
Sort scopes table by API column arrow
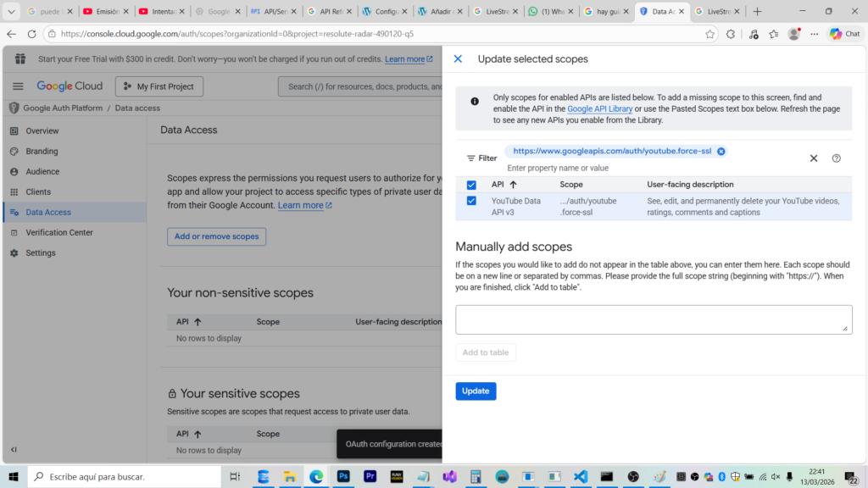[x=513, y=185]
